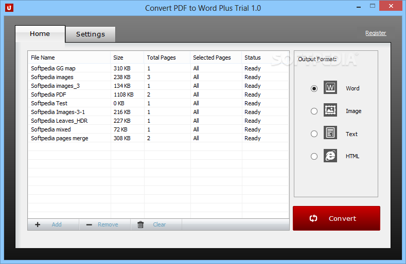
Task: Click the Image format label
Action: (x=354, y=111)
